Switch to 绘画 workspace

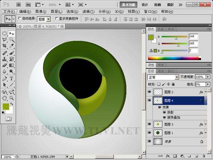click(x=157, y=5)
